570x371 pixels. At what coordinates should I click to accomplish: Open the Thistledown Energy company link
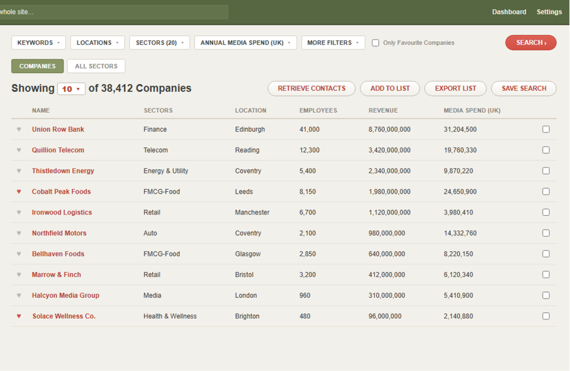63,171
